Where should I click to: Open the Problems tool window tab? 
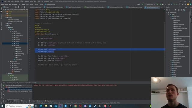pyautogui.click(x=24, y=101)
